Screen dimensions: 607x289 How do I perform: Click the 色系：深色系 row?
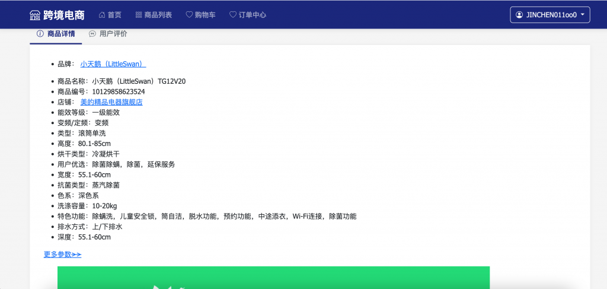coord(78,195)
